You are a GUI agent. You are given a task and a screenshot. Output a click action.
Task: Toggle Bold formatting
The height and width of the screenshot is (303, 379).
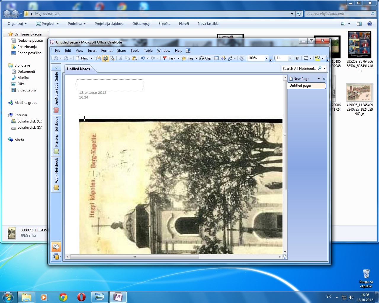pyautogui.click(x=297, y=58)
